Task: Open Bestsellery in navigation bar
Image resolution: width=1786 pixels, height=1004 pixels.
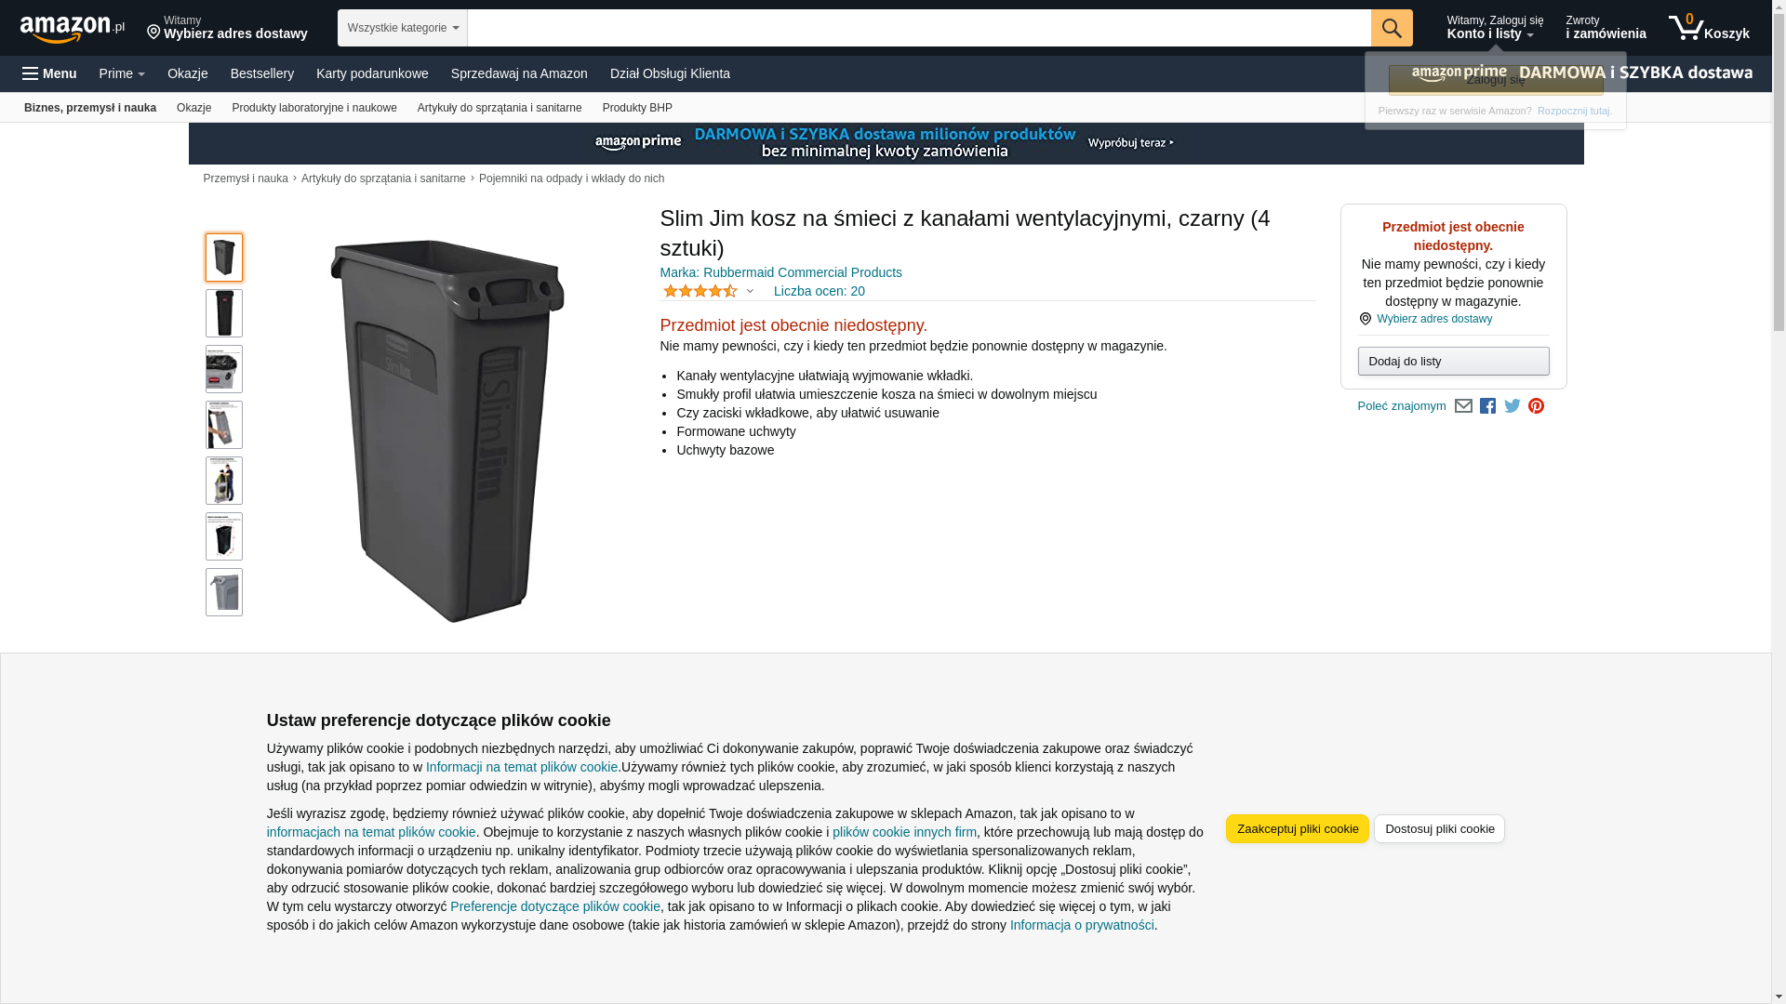Action: tap(262, 73)
